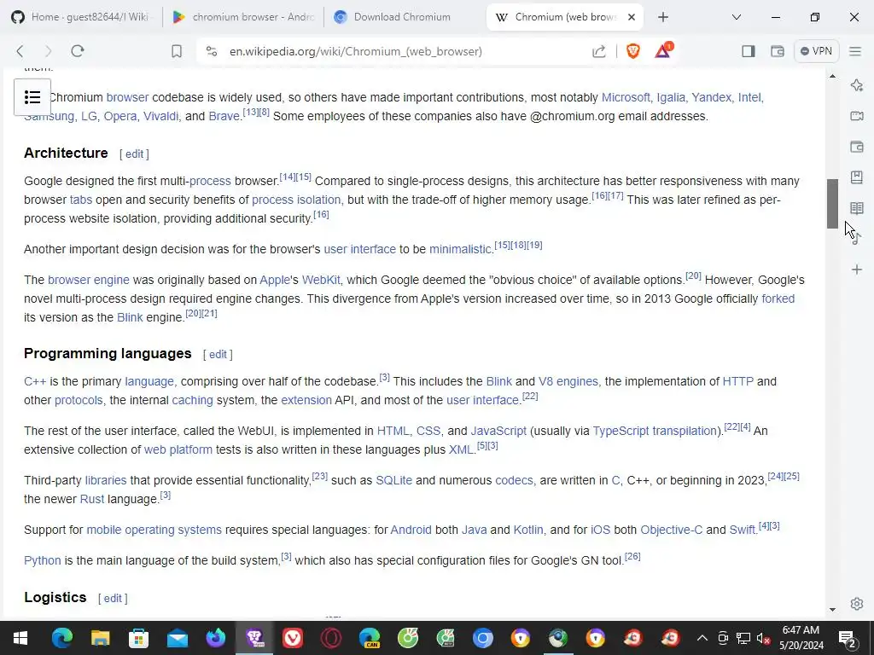The width and height of the screenshot is (874, 655).
Task: Open Brave Talk icon in sidebar
Action: [857, 116]
